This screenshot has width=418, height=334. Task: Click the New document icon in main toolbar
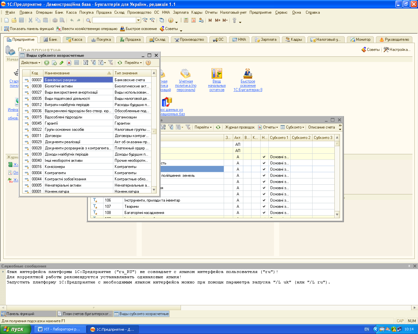tap(7, 20)
